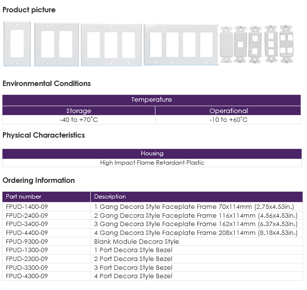
Task: Select the 3 port bezel image
Action: pos(271,44)
